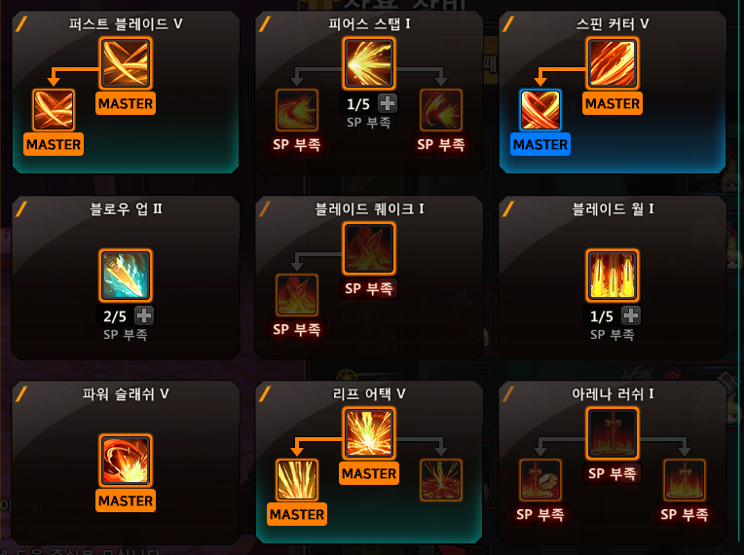Click the blue-highlighted 스핀 커터 sub-skill icon
This screenshot has height=555, width=744.
tap(540, 110)
